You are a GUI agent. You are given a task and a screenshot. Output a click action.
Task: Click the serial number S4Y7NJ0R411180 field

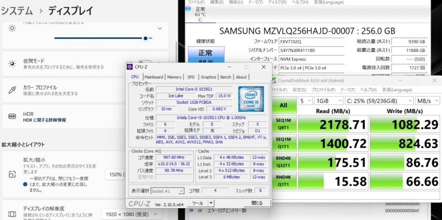coord(311,50)
